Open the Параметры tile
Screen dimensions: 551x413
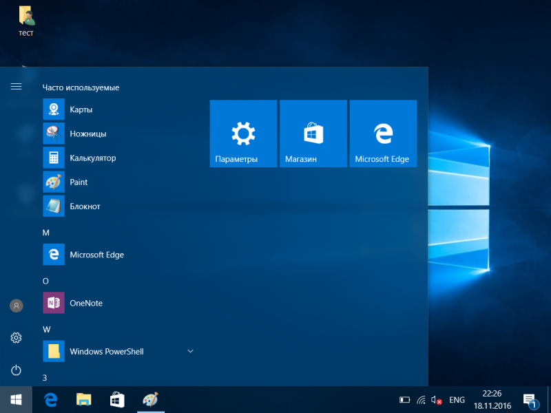click(x=243, y=134)
